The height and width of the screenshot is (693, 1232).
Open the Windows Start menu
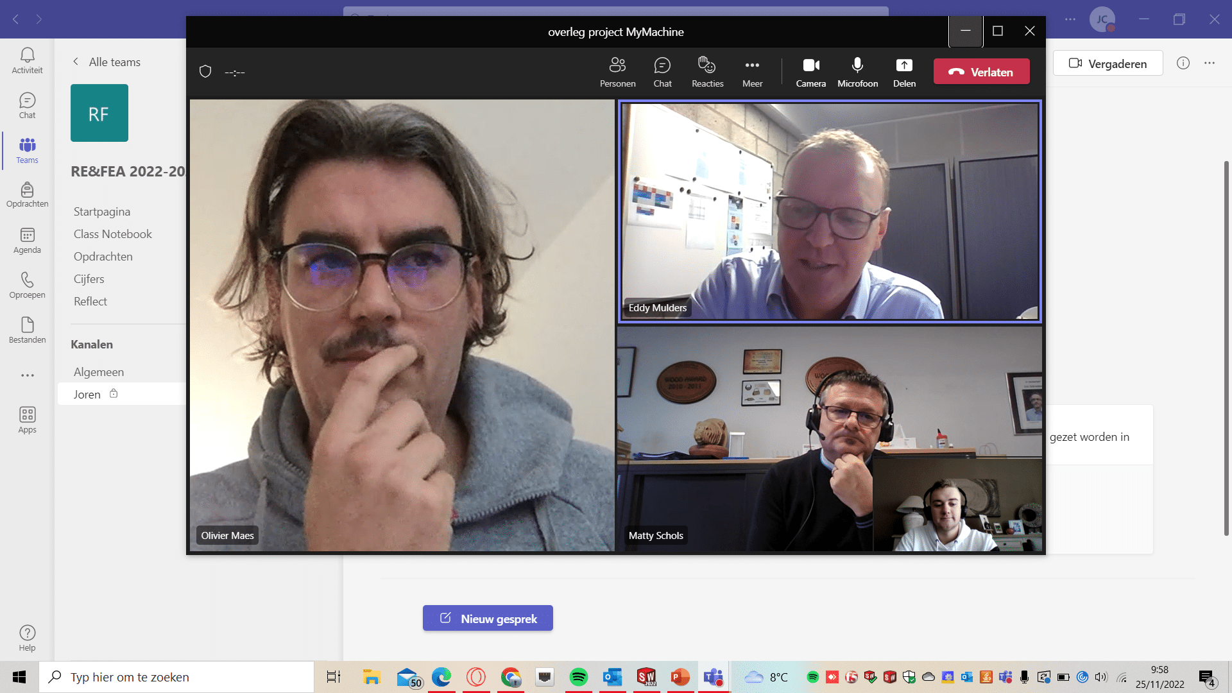click(19, 677)
